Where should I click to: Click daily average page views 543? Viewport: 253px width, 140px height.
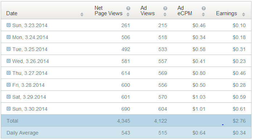pyautogui.click(x=125, y=133)
